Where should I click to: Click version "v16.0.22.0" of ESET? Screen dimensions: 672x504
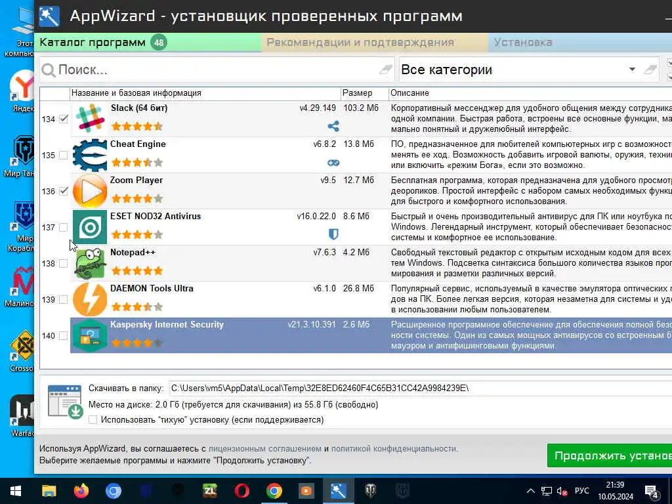[316, 216]
